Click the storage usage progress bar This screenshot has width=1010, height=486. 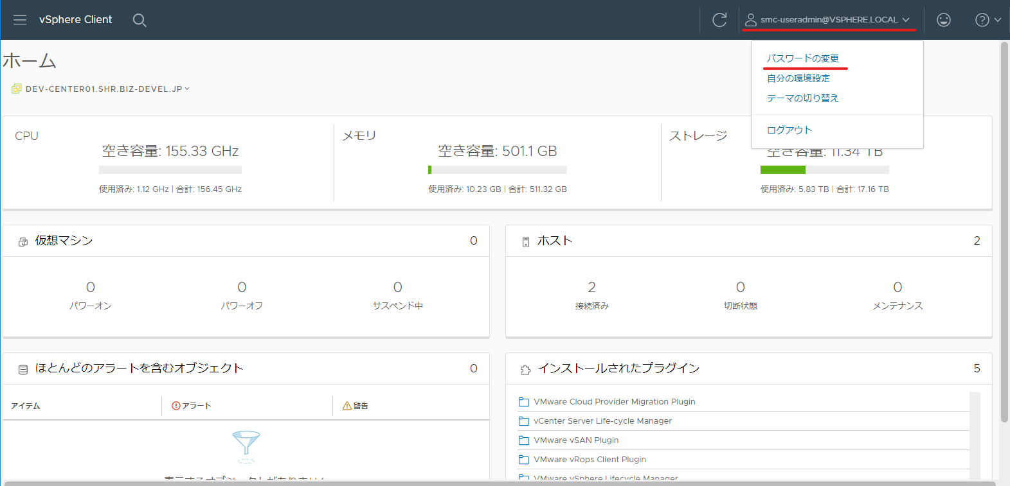click(x=825, y=170)
